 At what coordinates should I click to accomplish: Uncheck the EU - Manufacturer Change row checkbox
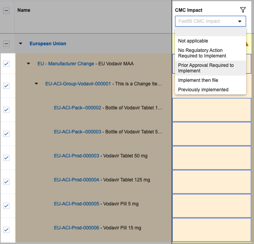(6, 64)
